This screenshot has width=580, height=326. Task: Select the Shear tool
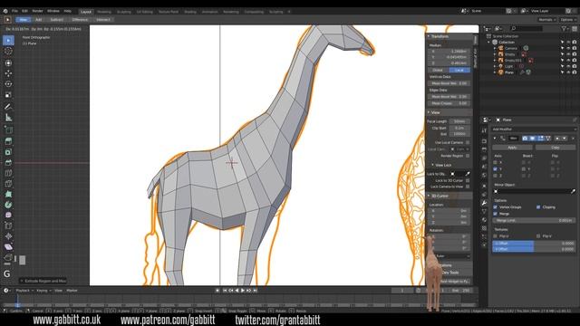click(x=8, y=247)
